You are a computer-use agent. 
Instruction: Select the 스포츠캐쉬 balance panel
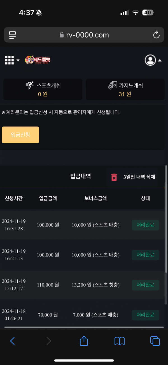point(43,89)
